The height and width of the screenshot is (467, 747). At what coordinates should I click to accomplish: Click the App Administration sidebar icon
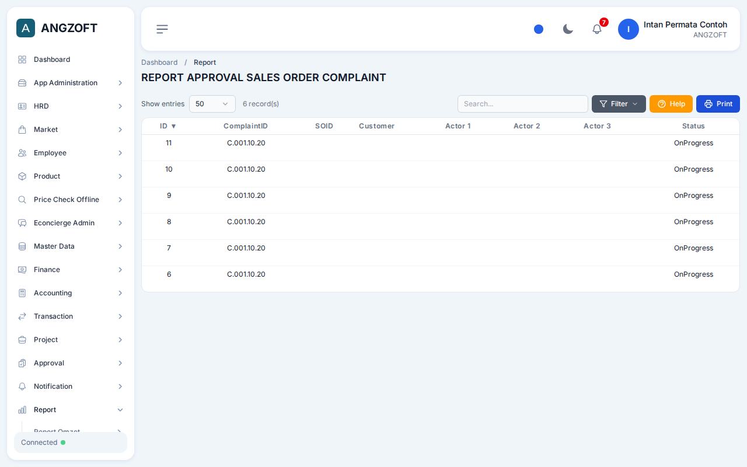(x=22, y=83)
